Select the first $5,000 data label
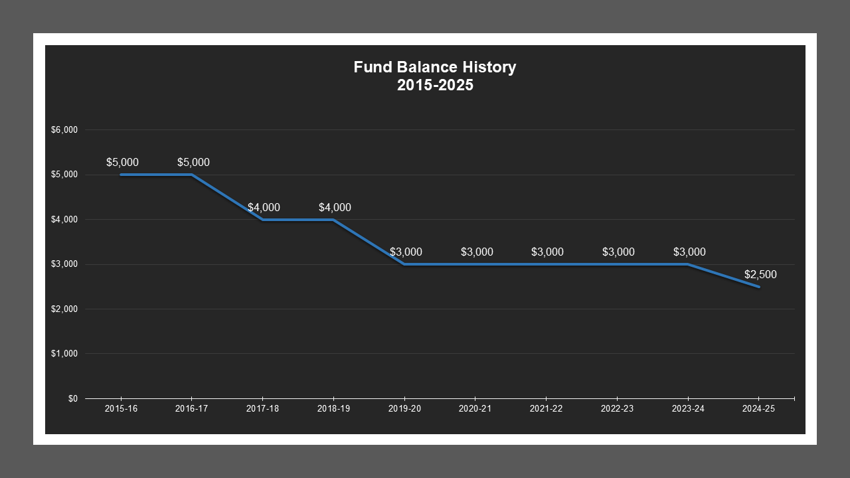This screenshot has width=850, height=478. pyautogui.click(x=122, y=162)
